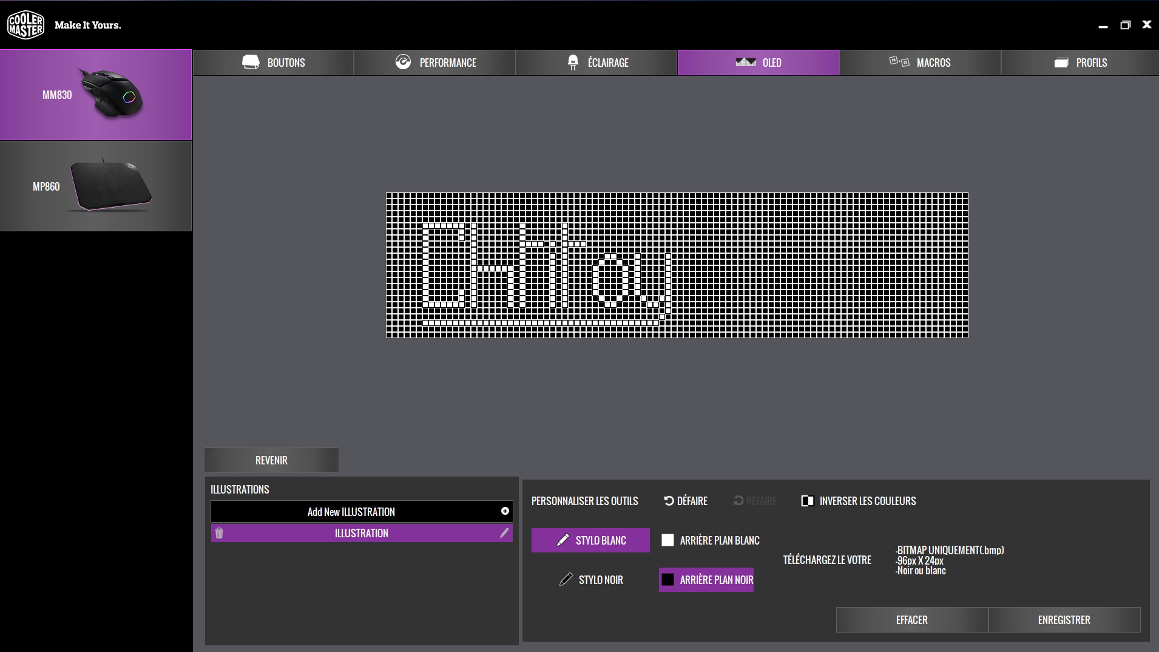Clear the drawing with Effacer
The width and height of the screenshot is (1159, 652).
click(x=911, y=620)
